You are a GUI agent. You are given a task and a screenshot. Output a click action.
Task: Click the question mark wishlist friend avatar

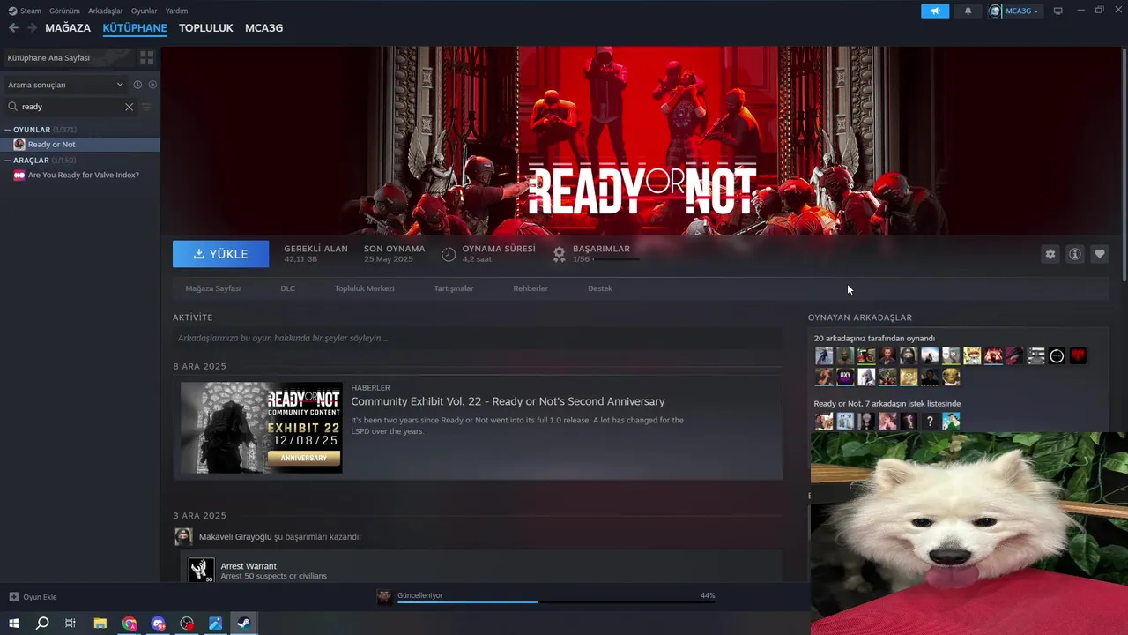pos(929,422)
